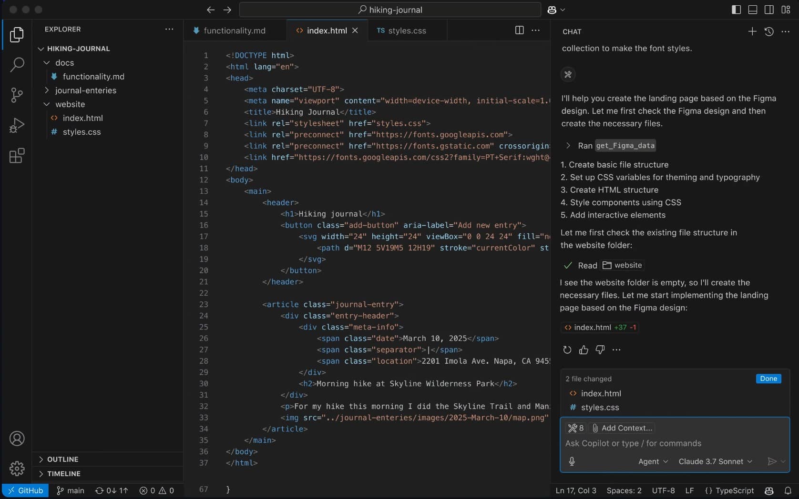Split the editor to the right
The height and width of the screenshot is (499, 799).
coord(520,30)
